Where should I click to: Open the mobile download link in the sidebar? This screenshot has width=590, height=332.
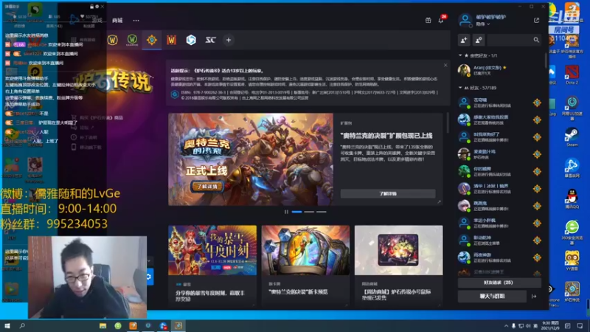coord(86,147)
